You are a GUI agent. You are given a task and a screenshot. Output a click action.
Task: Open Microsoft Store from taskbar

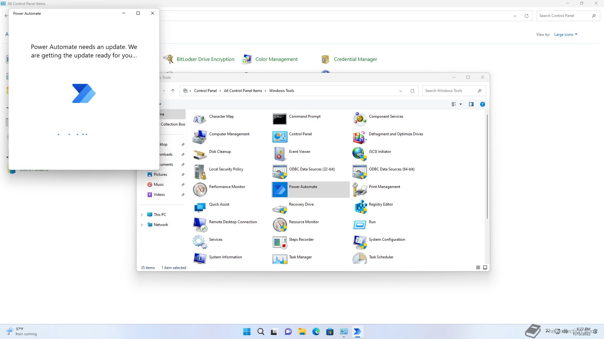(330, 331)
